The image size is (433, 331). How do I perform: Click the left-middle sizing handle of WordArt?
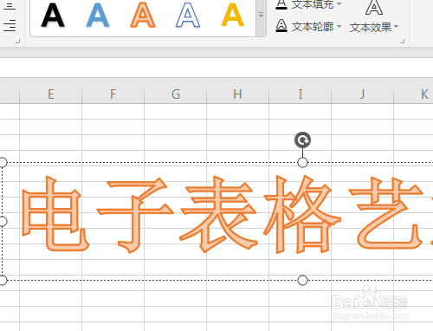coord(3,222)
